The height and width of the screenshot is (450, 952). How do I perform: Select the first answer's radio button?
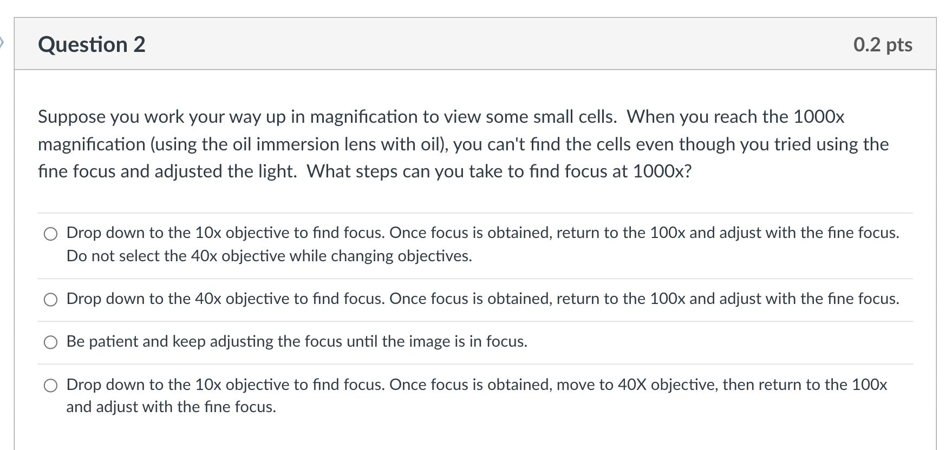click(x=51, y=234)
